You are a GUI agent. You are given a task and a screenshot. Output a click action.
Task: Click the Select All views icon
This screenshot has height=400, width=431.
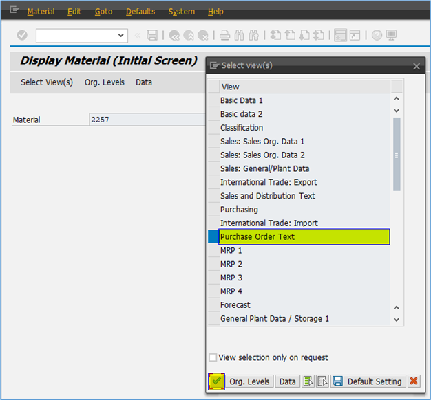coord(308,381)
